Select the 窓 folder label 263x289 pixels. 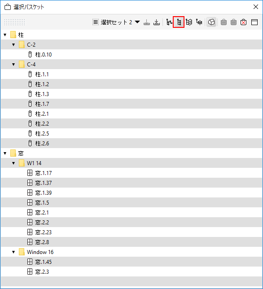(21, 153)
